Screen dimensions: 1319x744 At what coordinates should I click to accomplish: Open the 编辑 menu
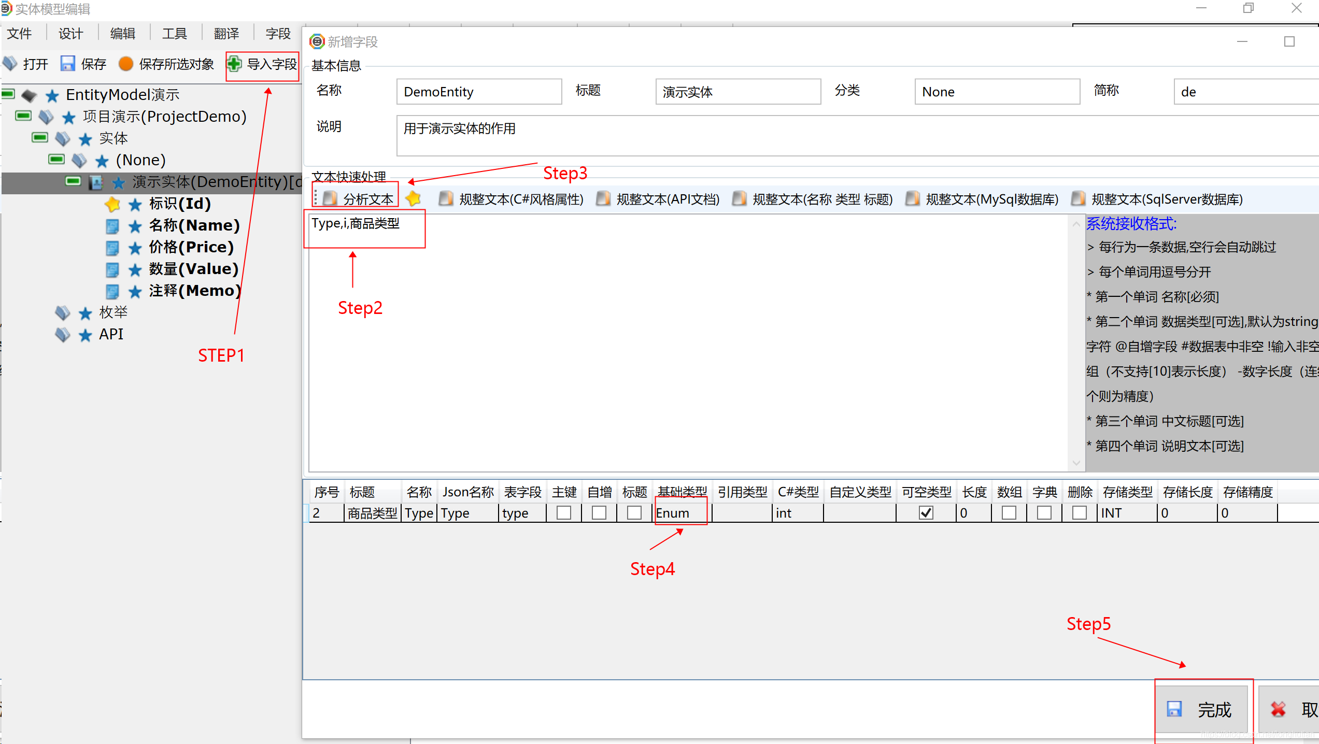tap(123, 34)
